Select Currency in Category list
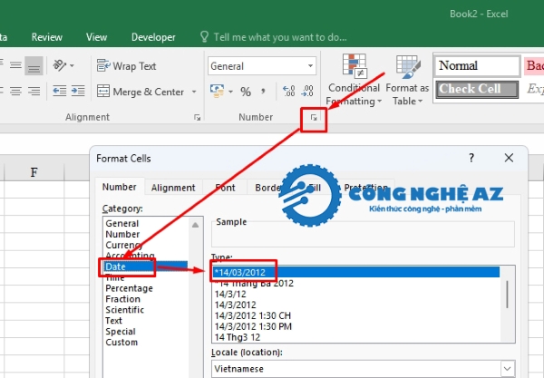The height and width of the screenshot is (378, 544). coord(124,245)
